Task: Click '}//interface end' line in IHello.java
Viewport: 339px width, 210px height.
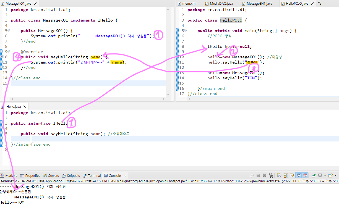Action: click(x=31, y=144)
